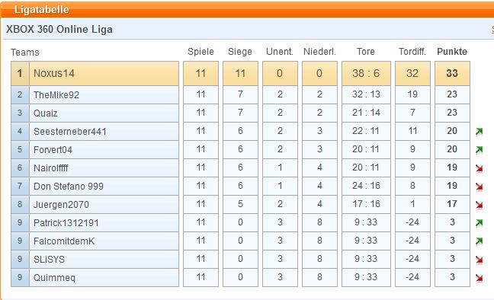Click the partially visible orange link at right edge
494x300 pixels.
point(492,29)
